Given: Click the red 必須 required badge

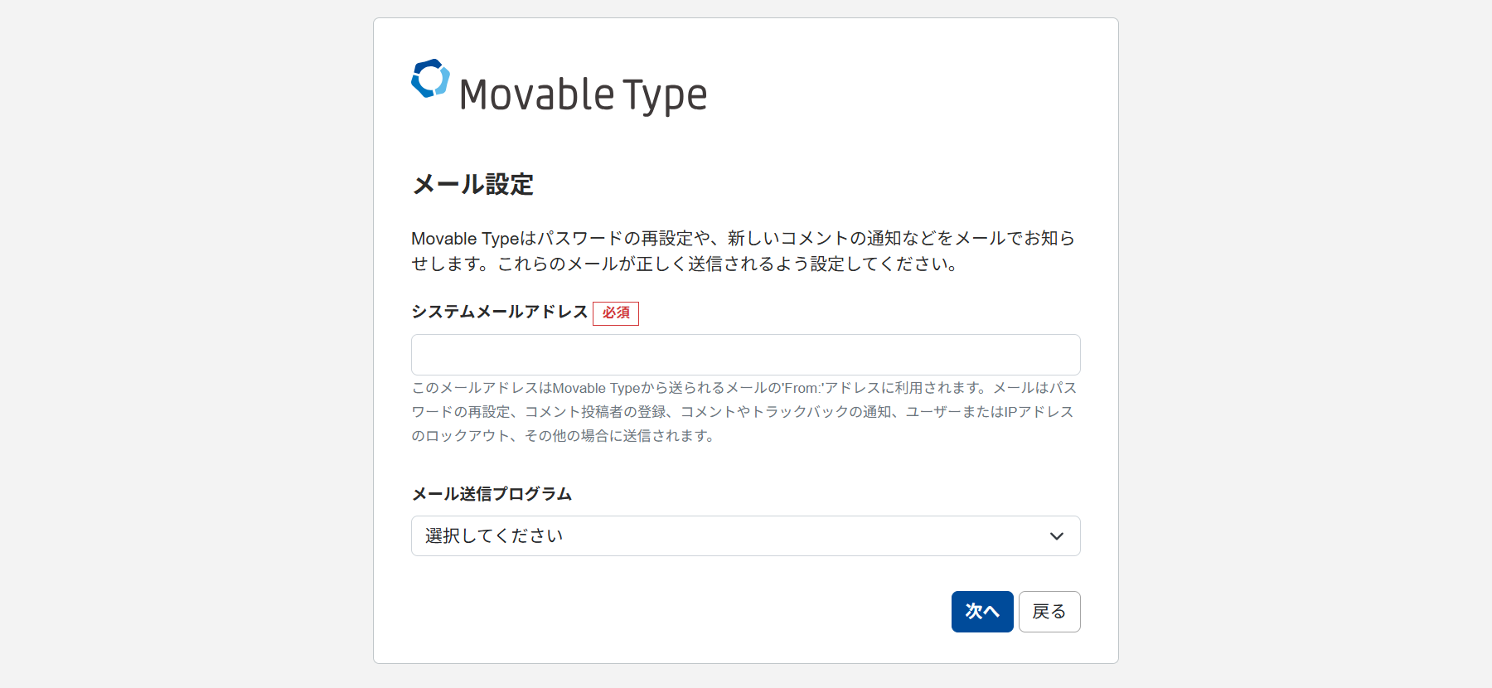Looking at the screenshot, I should 616,313.
